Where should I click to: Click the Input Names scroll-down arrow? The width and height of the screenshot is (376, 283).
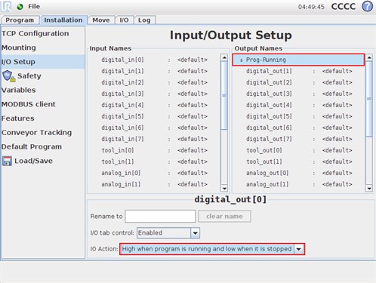(x=224, y=188)
